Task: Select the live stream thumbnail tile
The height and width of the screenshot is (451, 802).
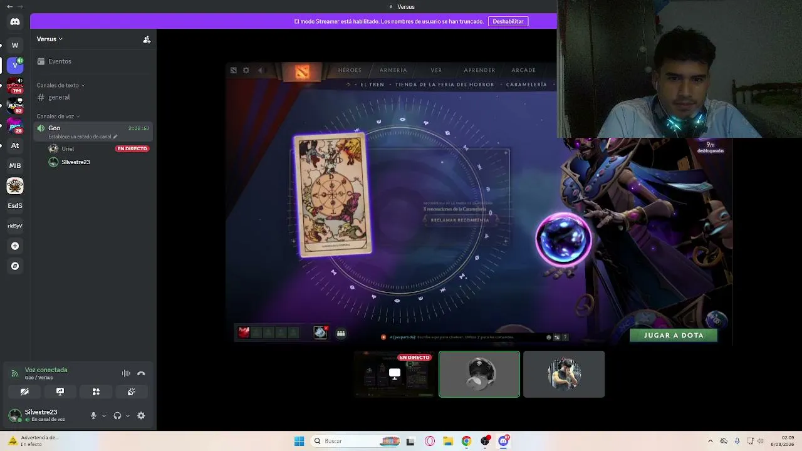Action: point(395,374)
